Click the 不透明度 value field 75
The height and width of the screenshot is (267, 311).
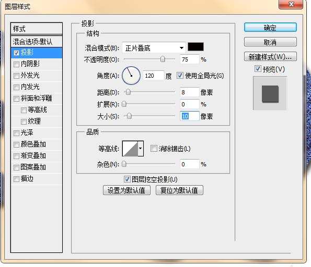tap(189, 59)
